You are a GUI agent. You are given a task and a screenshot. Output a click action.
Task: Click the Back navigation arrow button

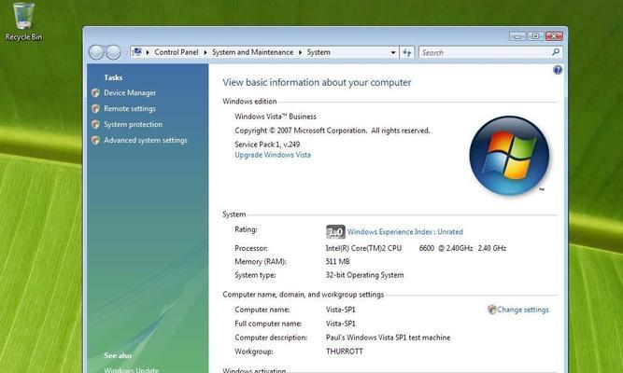(x=96, y=52)
